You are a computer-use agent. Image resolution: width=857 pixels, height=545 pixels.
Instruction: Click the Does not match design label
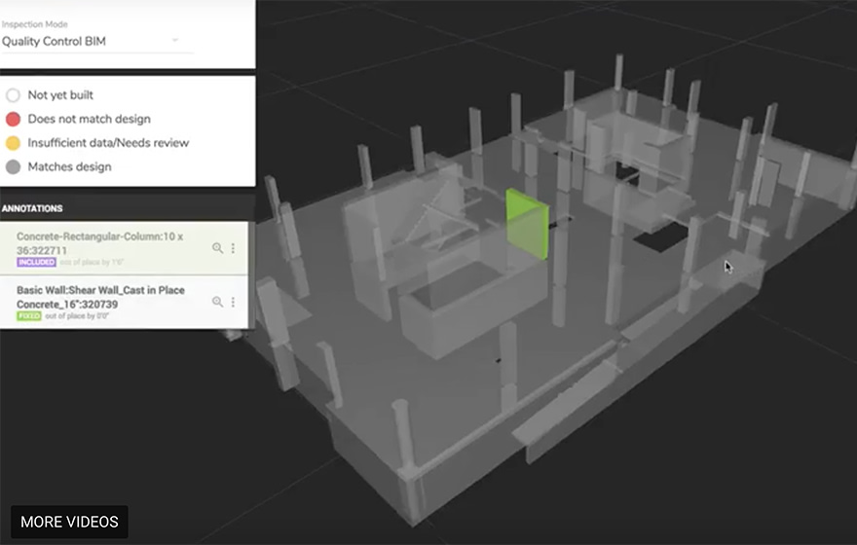(x=89, y=119)
